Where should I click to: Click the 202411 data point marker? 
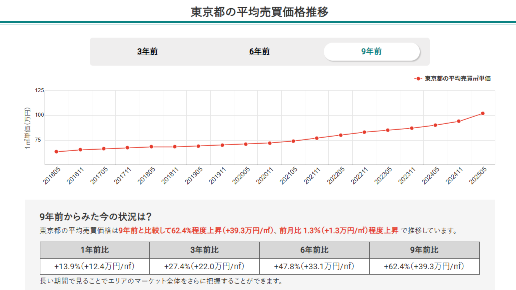(x=459, y=121)
